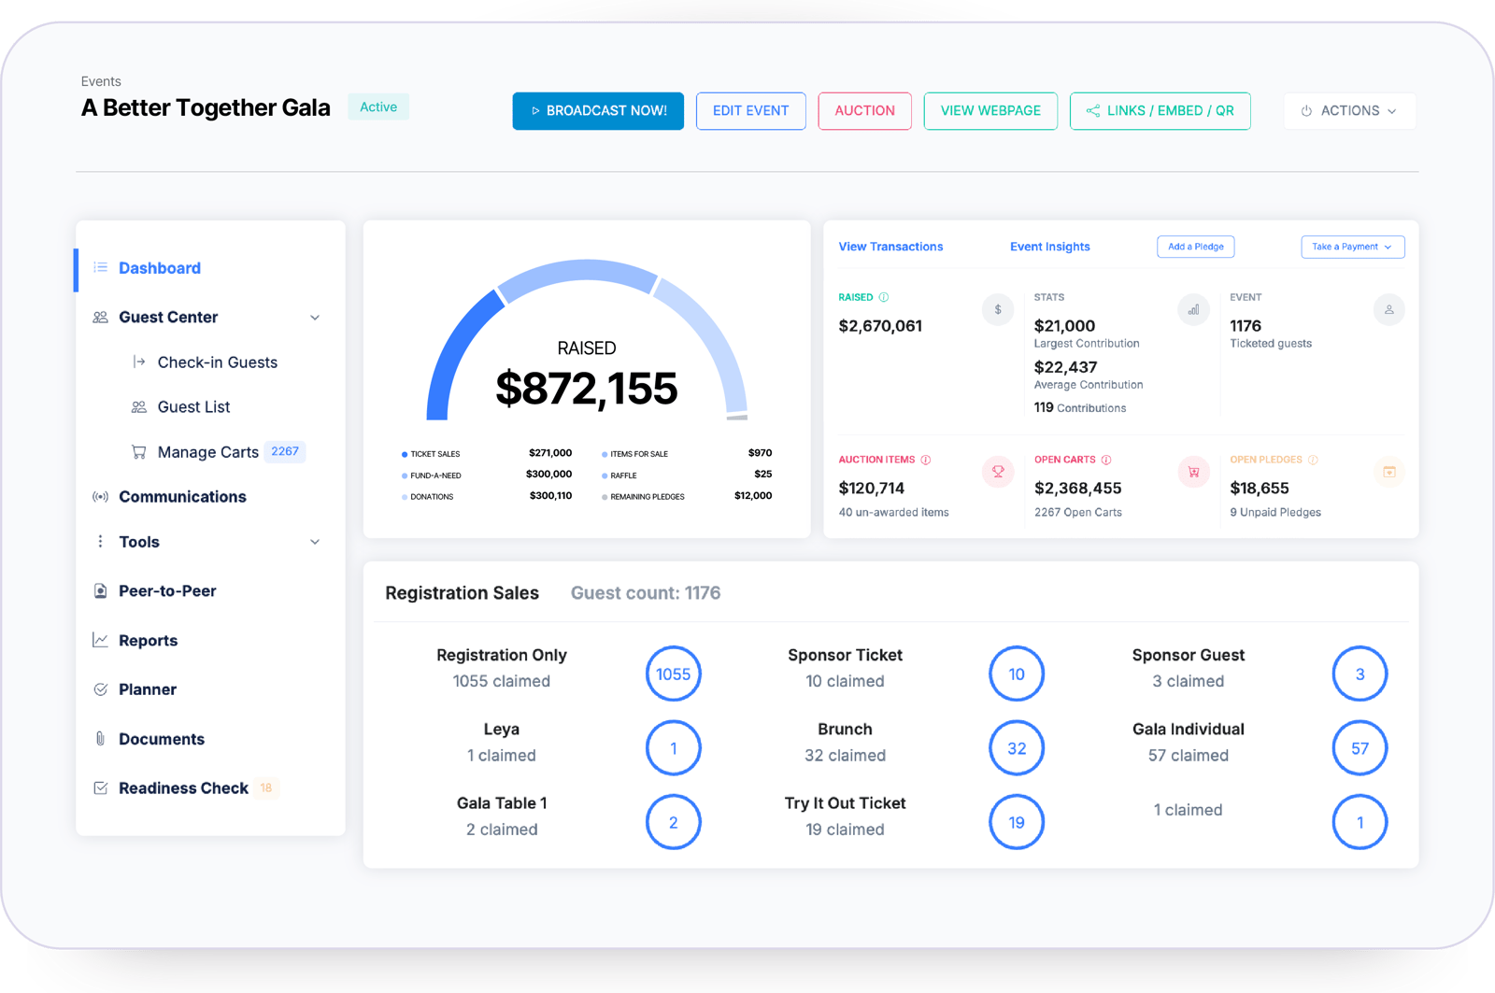
Task: Open the Take a Payment dropdown
Action: (1353, 247)
